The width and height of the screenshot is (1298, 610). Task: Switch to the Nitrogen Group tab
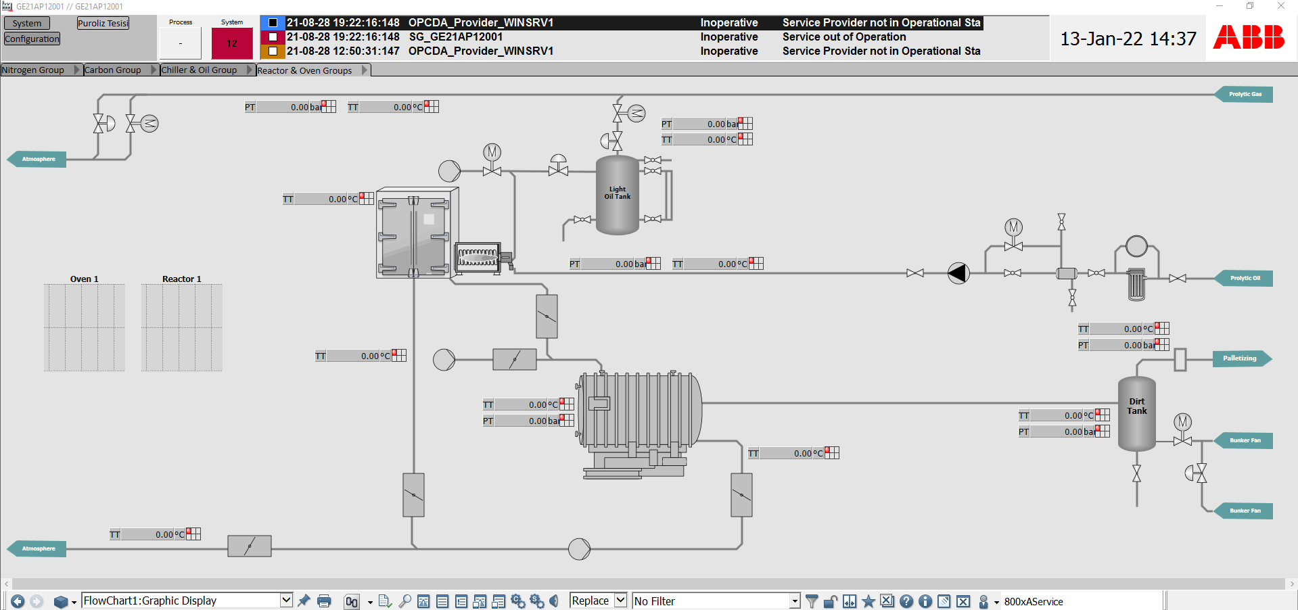[33, 70]
